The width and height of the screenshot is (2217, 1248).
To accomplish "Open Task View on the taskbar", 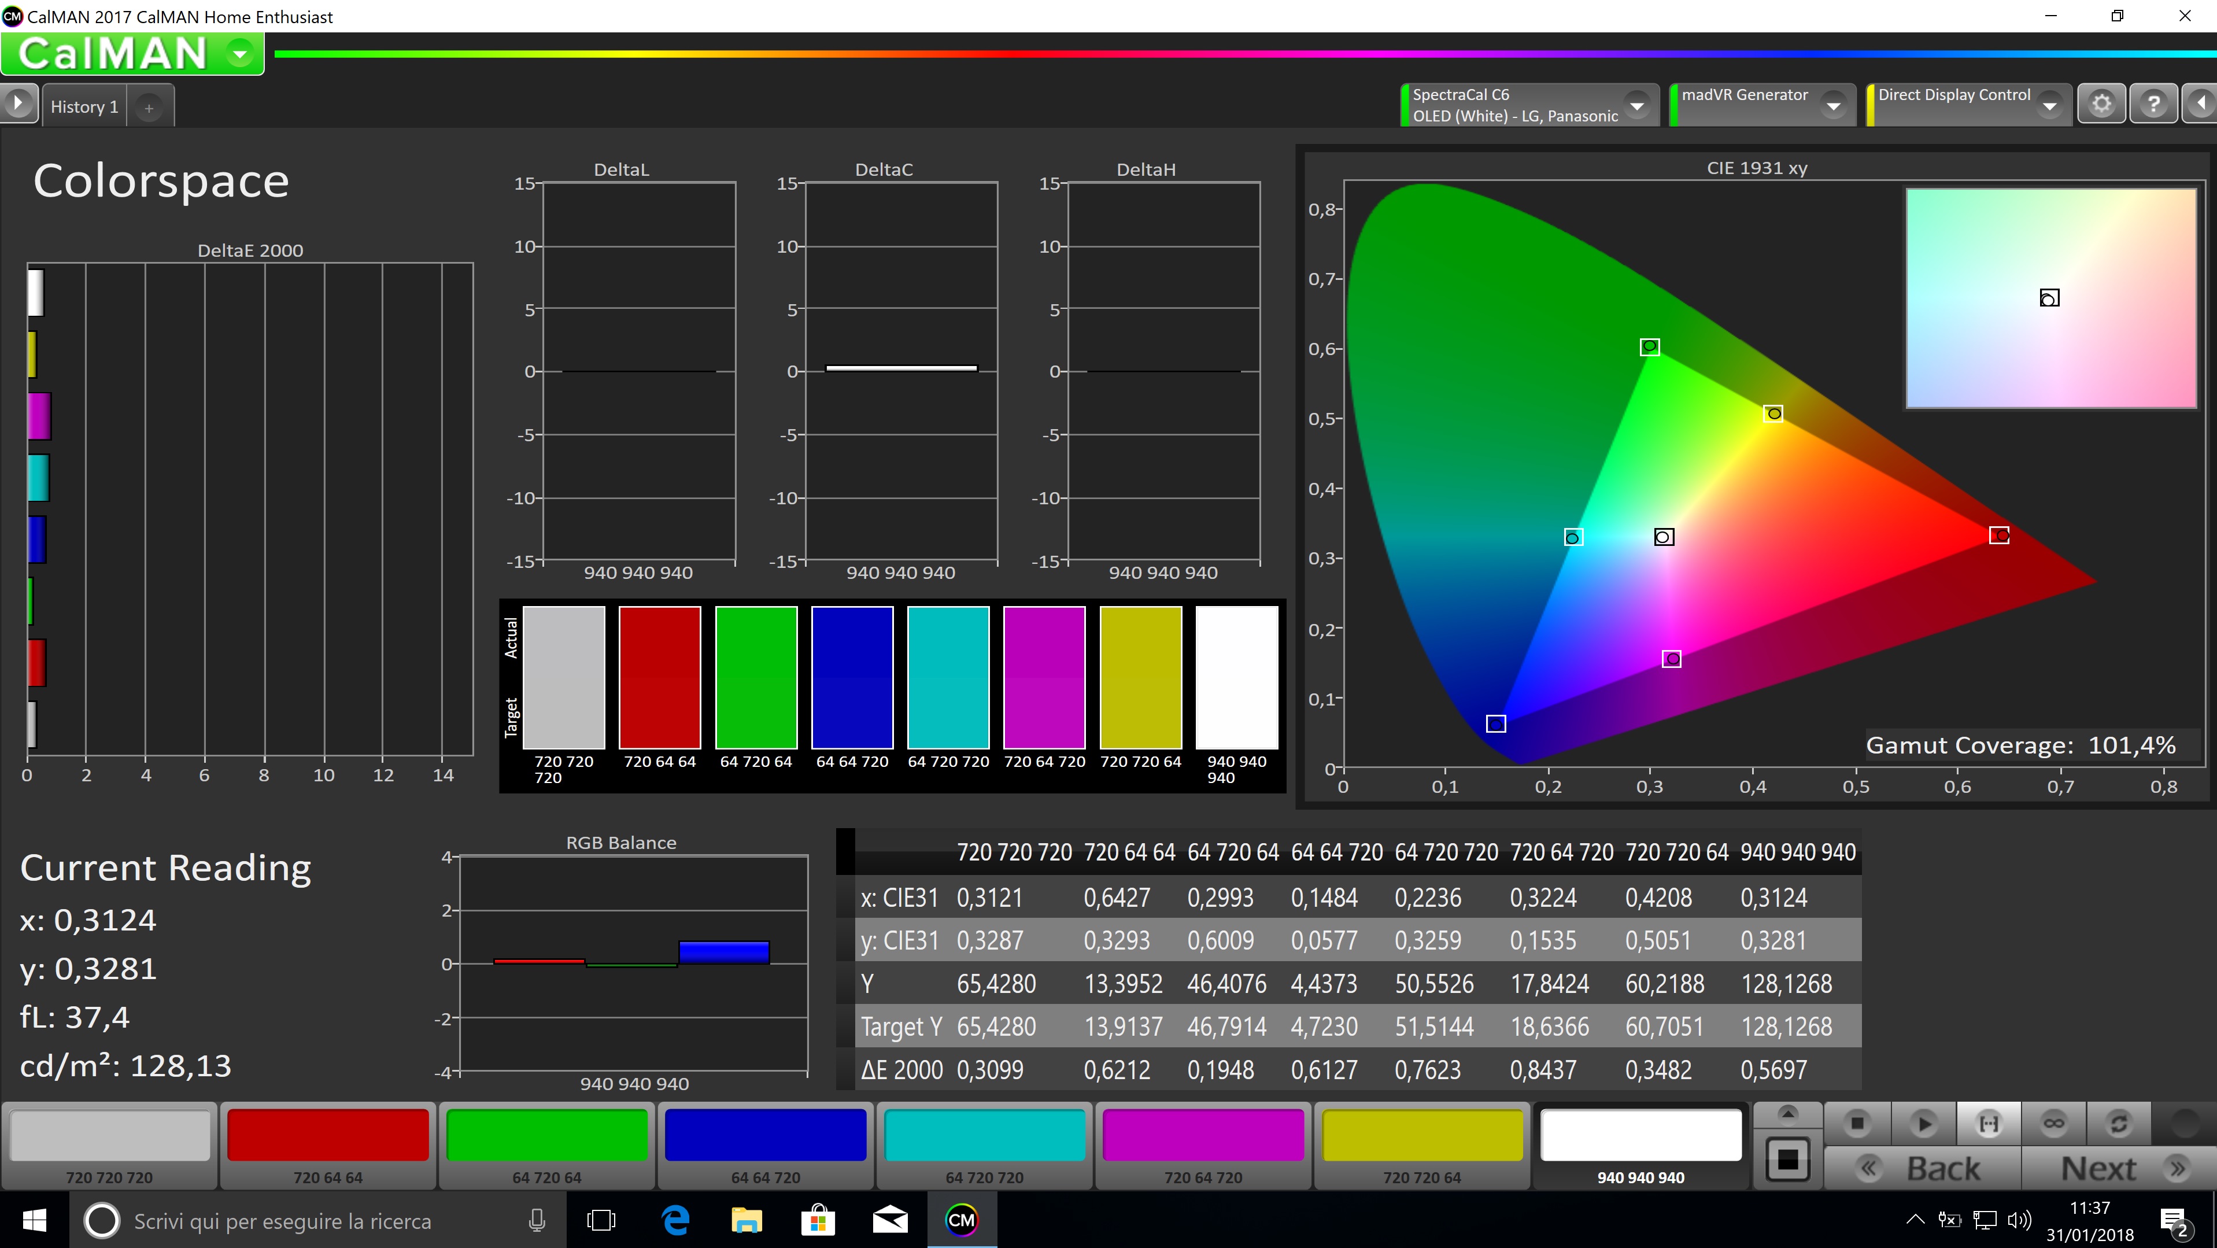I will 601,1220.
